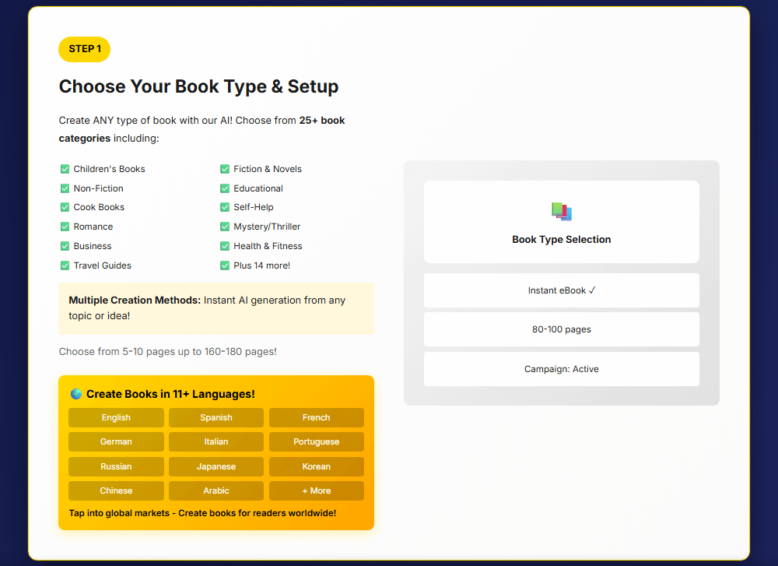The image size is (778, 566).
Task: Click the checkmark beside Fiction & Novels
Action: coord(225,169)
